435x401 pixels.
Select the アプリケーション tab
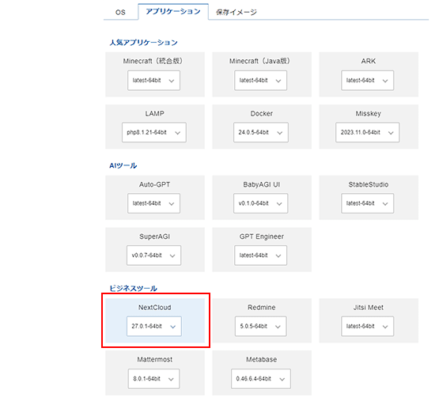tap(173, 12)
